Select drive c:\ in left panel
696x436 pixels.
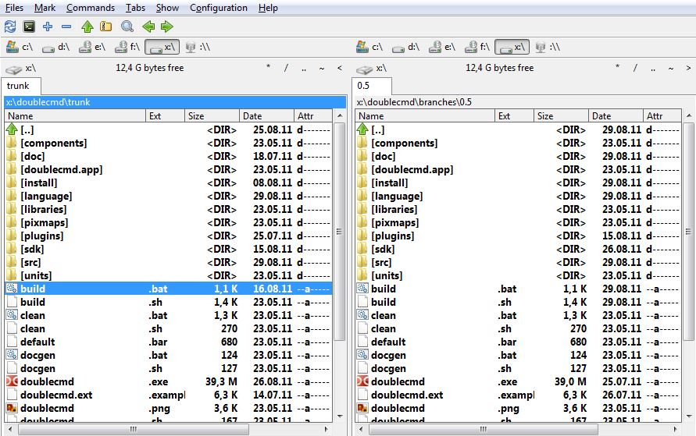click(x=20, y=47)
